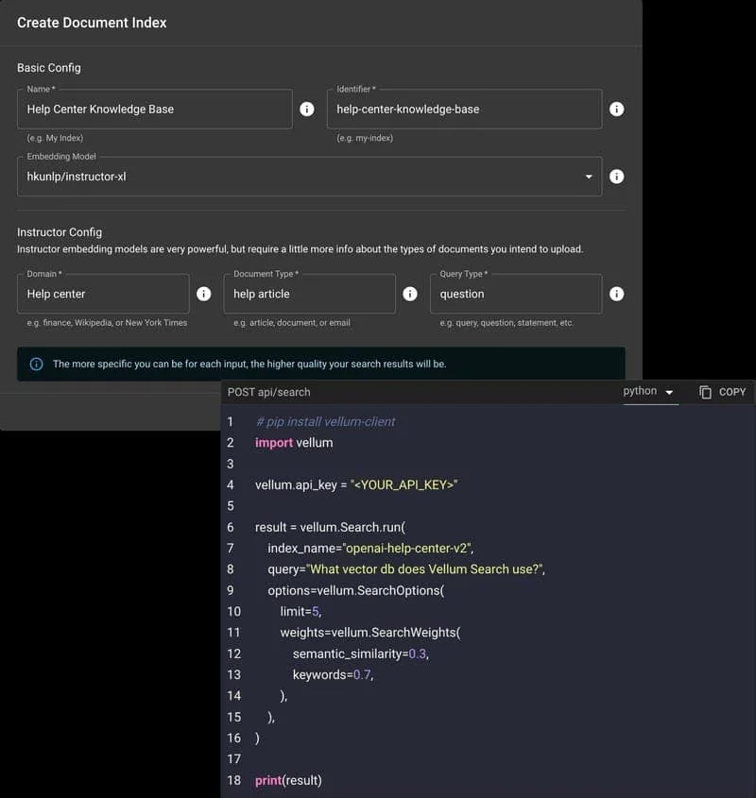Select the hkunlp/instructor-xl combo box
The height and width of the screenshot is (798, 756).
(309, 177)
